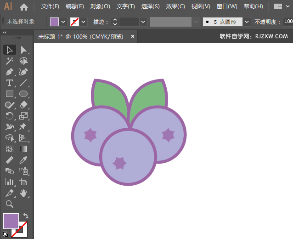293x239 pixels.
Task: Select the Magic Wand tool
Action: tap(9, 61)
